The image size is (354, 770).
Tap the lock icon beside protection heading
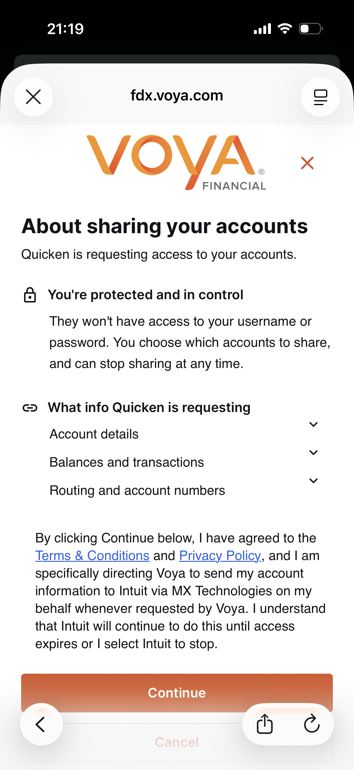[30, 295]
